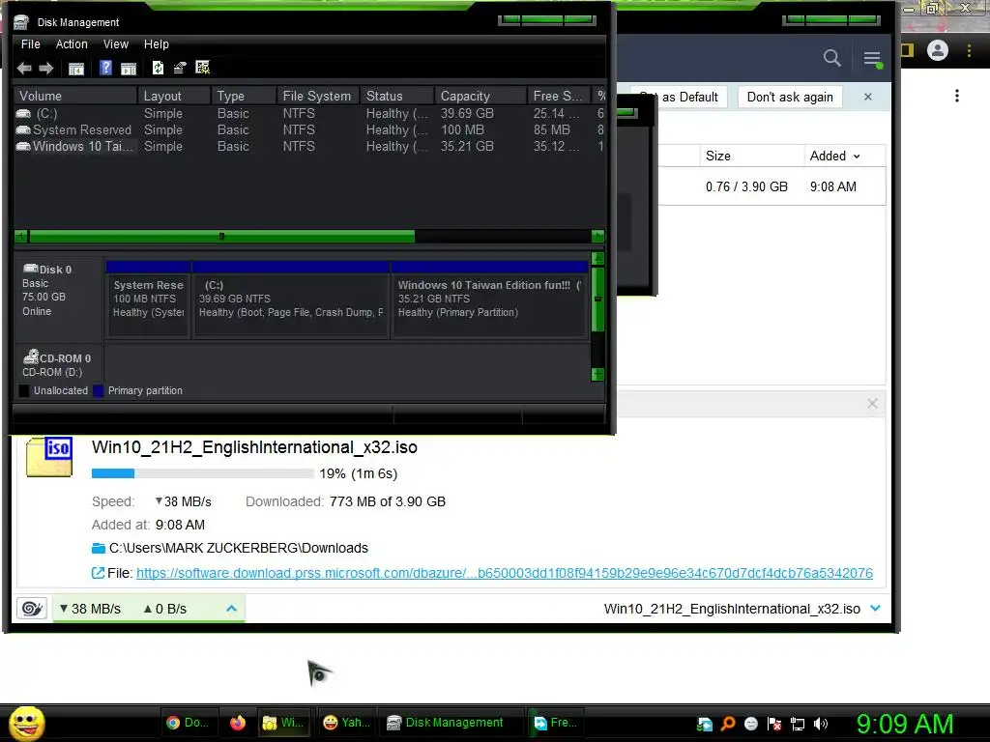The height and width of the screenshot is (742, 990).
Task: Click the disk pane vertical scrollbar
Action: tap(597, 300)
